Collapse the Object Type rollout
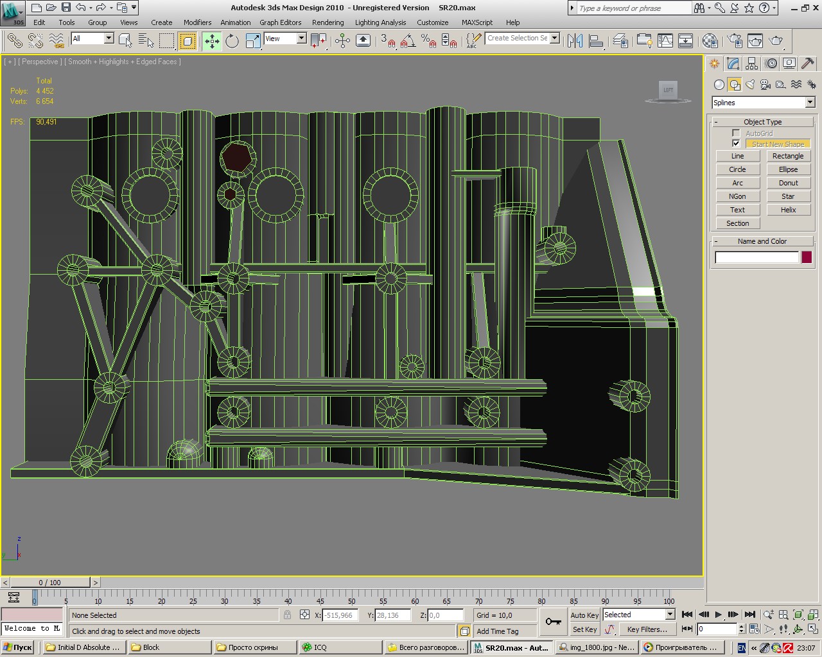The image size is (822, 657). point(762,122)
